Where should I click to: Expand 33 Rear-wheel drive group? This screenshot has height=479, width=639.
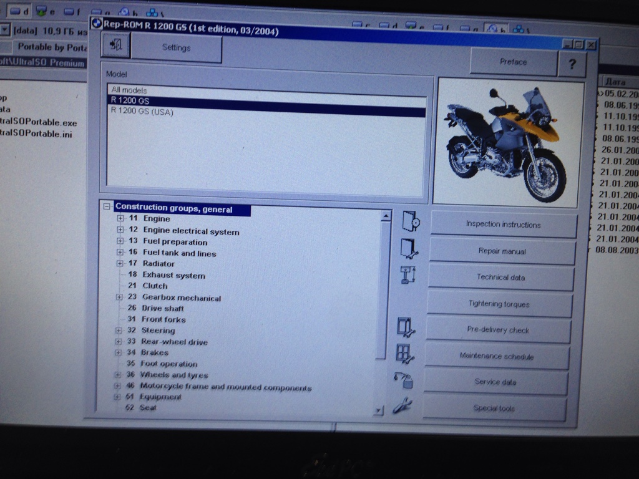[x=119, y=341]
